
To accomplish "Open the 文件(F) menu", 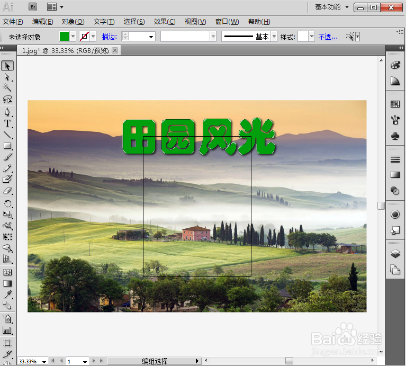I will point(13,22).
